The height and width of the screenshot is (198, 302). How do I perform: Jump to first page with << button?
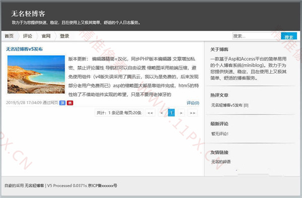click(x=150, y=113)
